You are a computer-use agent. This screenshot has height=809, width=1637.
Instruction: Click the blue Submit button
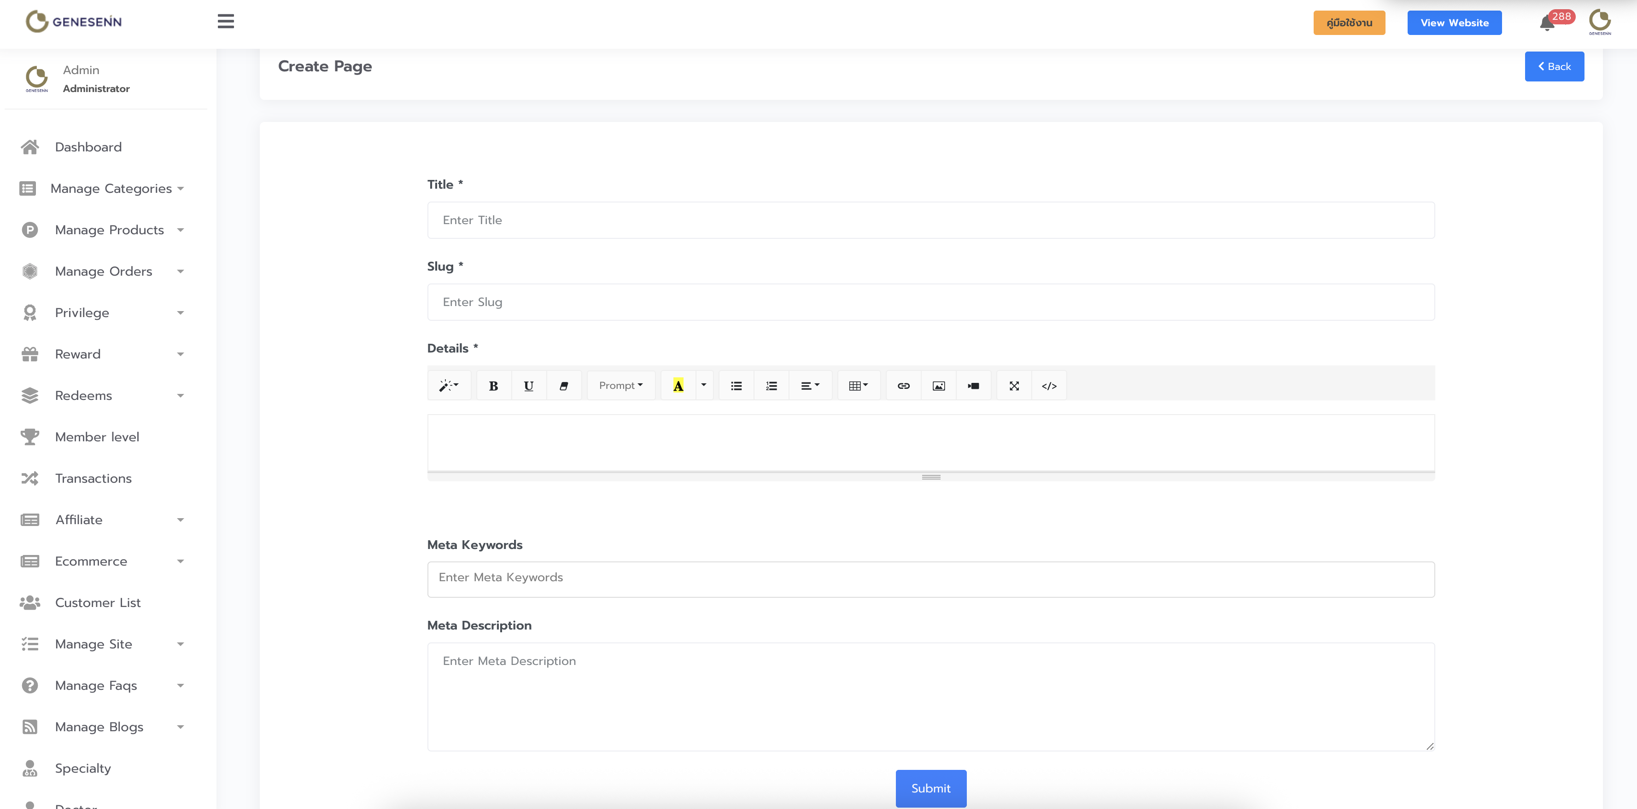930,788
